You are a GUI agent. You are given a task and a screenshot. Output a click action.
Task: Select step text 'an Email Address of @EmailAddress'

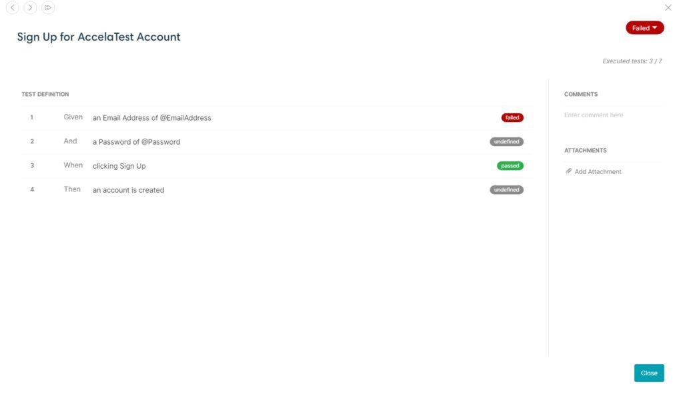pyautogui.click(x=151, y=118)
